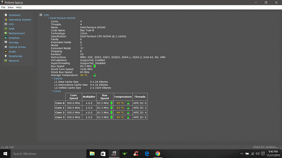Select the CPU chip icon in sidebar

pos(6,24)
